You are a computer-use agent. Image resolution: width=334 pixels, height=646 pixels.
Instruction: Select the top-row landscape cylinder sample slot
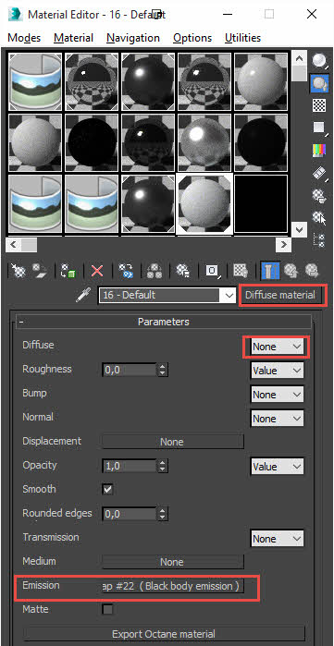(x=35, y=81)
